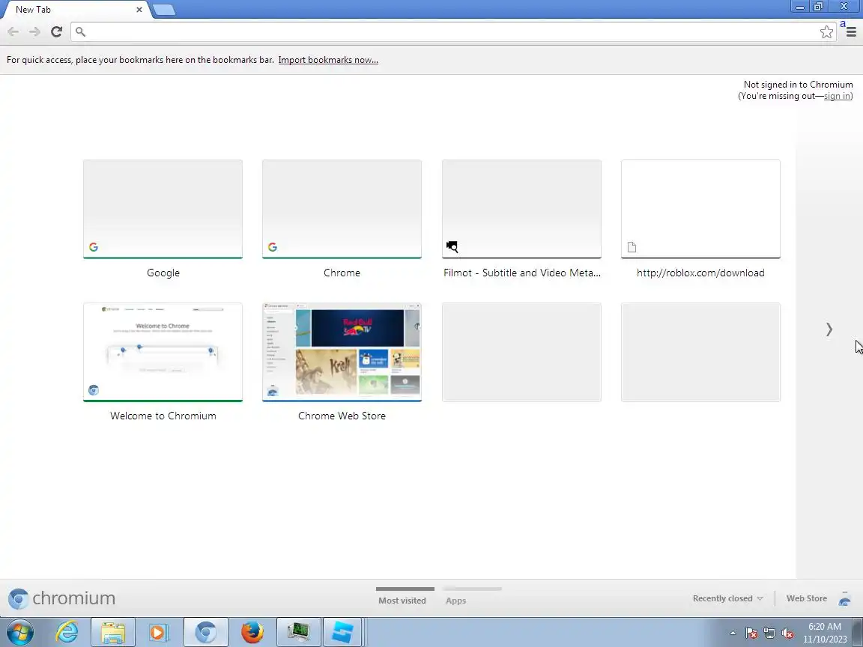Open Welcome to Chromium thumbnail

(163, 352)
